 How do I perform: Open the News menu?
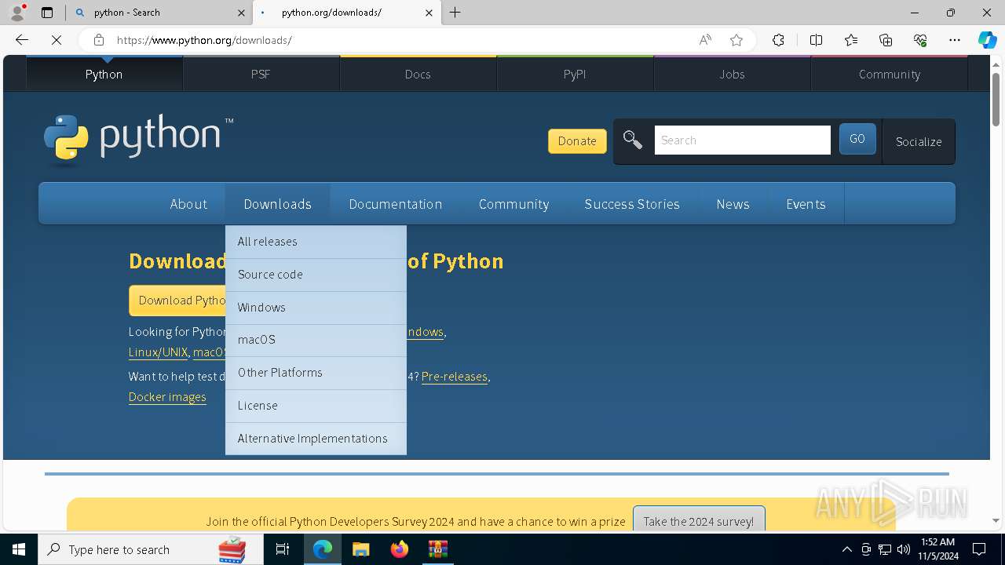pyautogui.click(x=733, y=204)
